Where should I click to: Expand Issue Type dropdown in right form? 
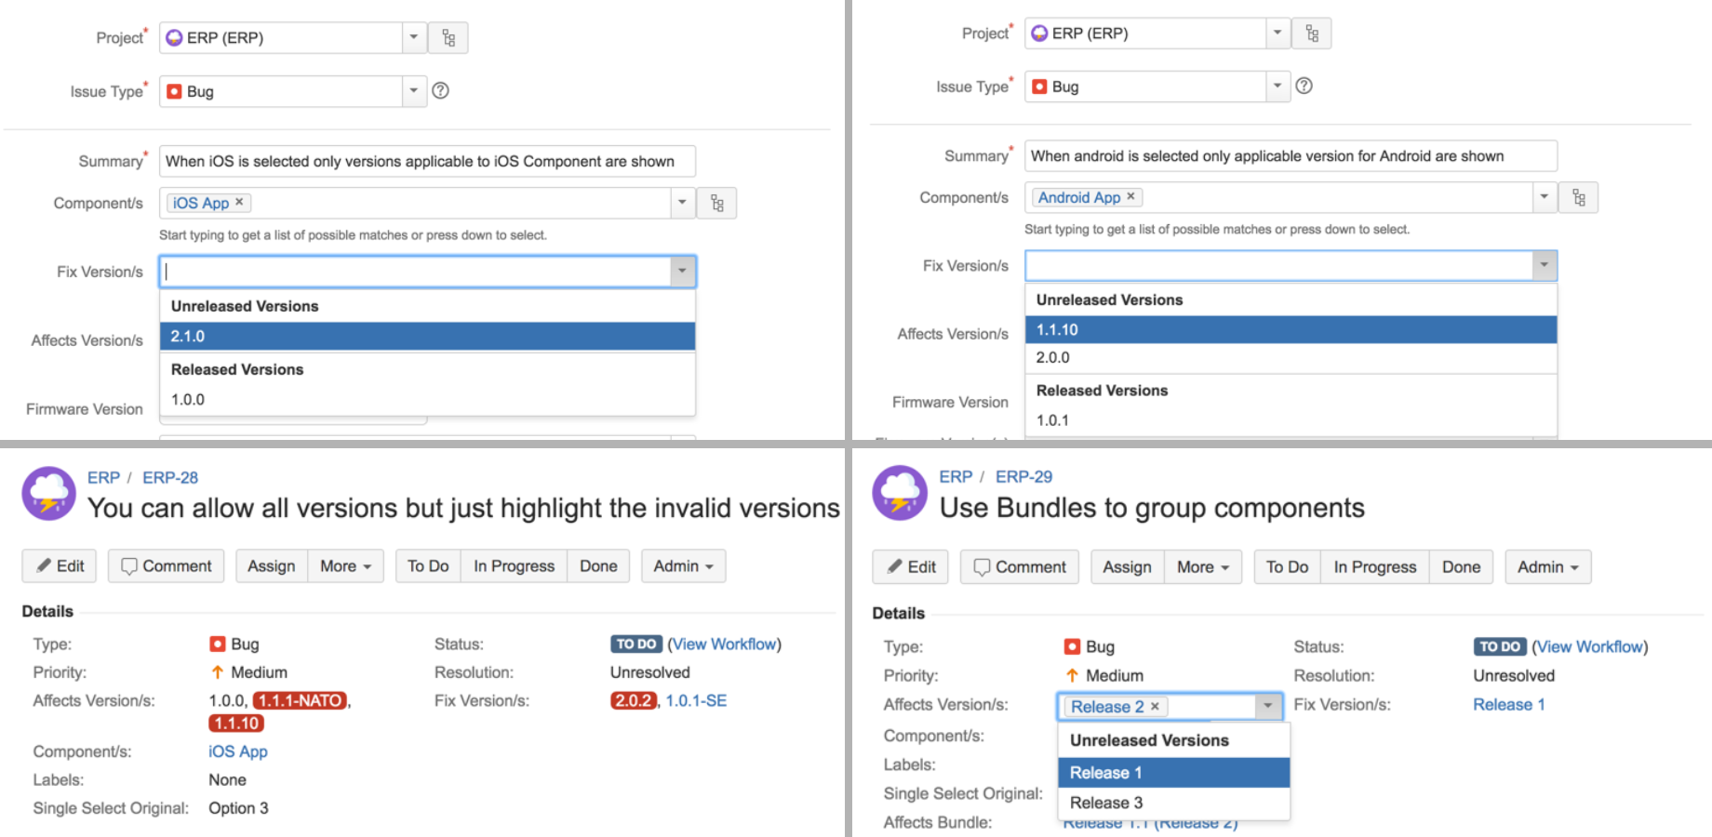1277,86
